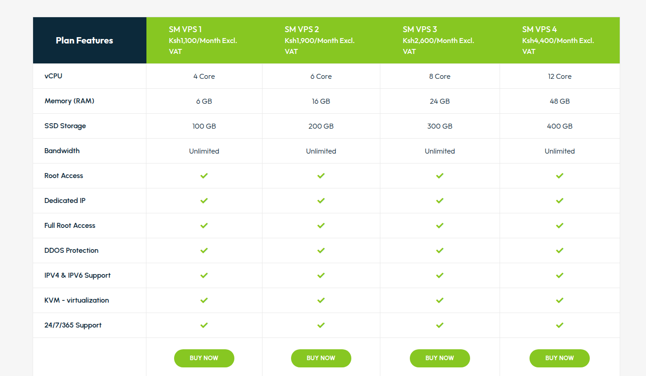Select the 12 Core cell

click(x=560, y=77)
